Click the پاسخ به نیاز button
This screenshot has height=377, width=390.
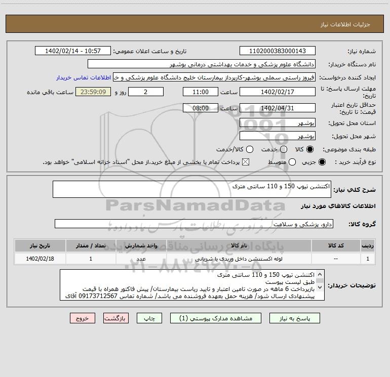(x=294, y=318)
